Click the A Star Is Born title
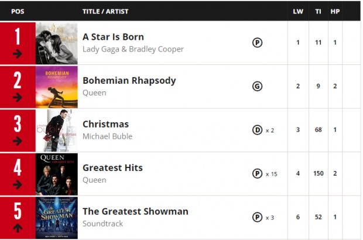Screen dimensions: 363x240 click(113, 37)
